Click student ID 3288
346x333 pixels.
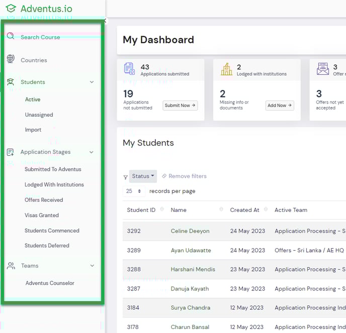(134, 269)
